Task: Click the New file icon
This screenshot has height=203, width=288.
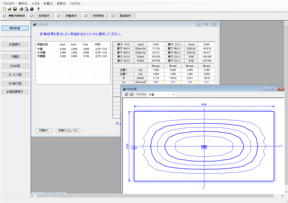Action: pyautogui.click(x=4, y=9)
